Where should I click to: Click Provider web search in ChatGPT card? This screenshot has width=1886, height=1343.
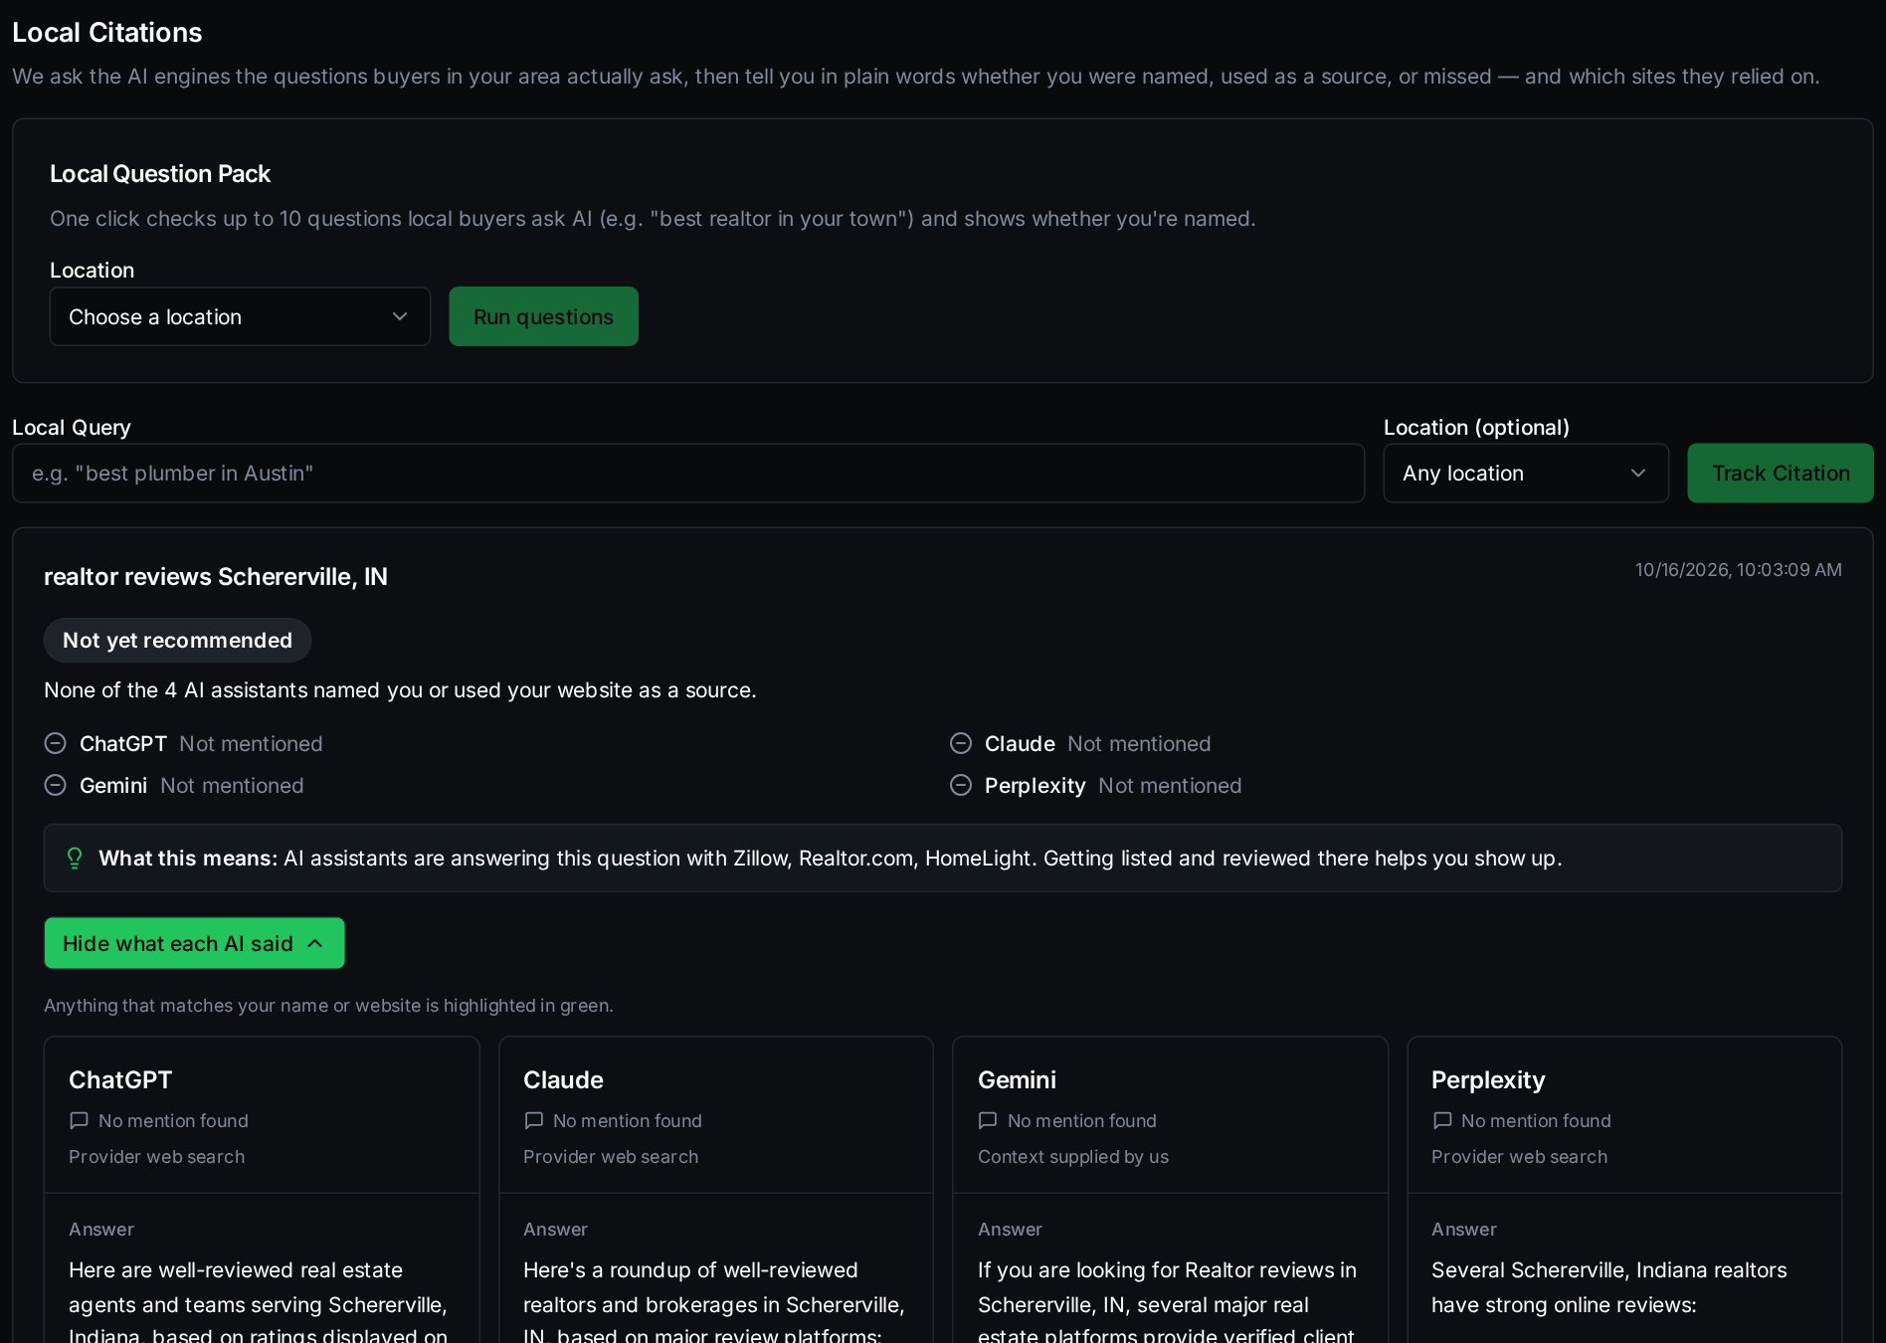156,1156
